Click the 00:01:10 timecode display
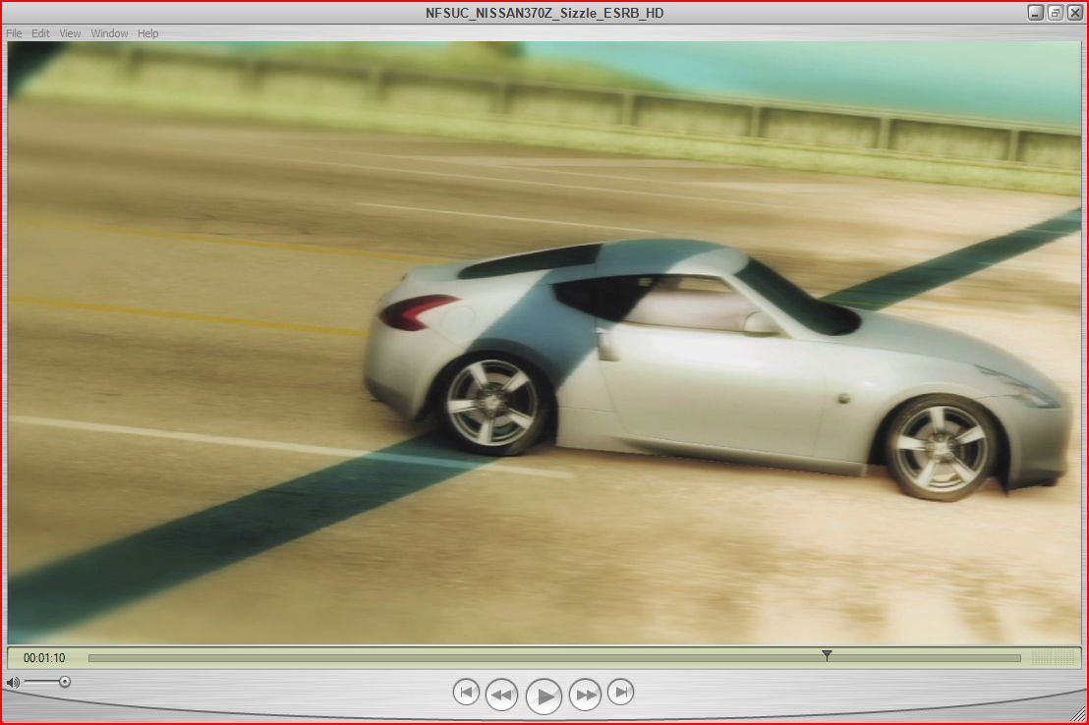This screenshot has width=1089, height=725. tap(44, 657)
